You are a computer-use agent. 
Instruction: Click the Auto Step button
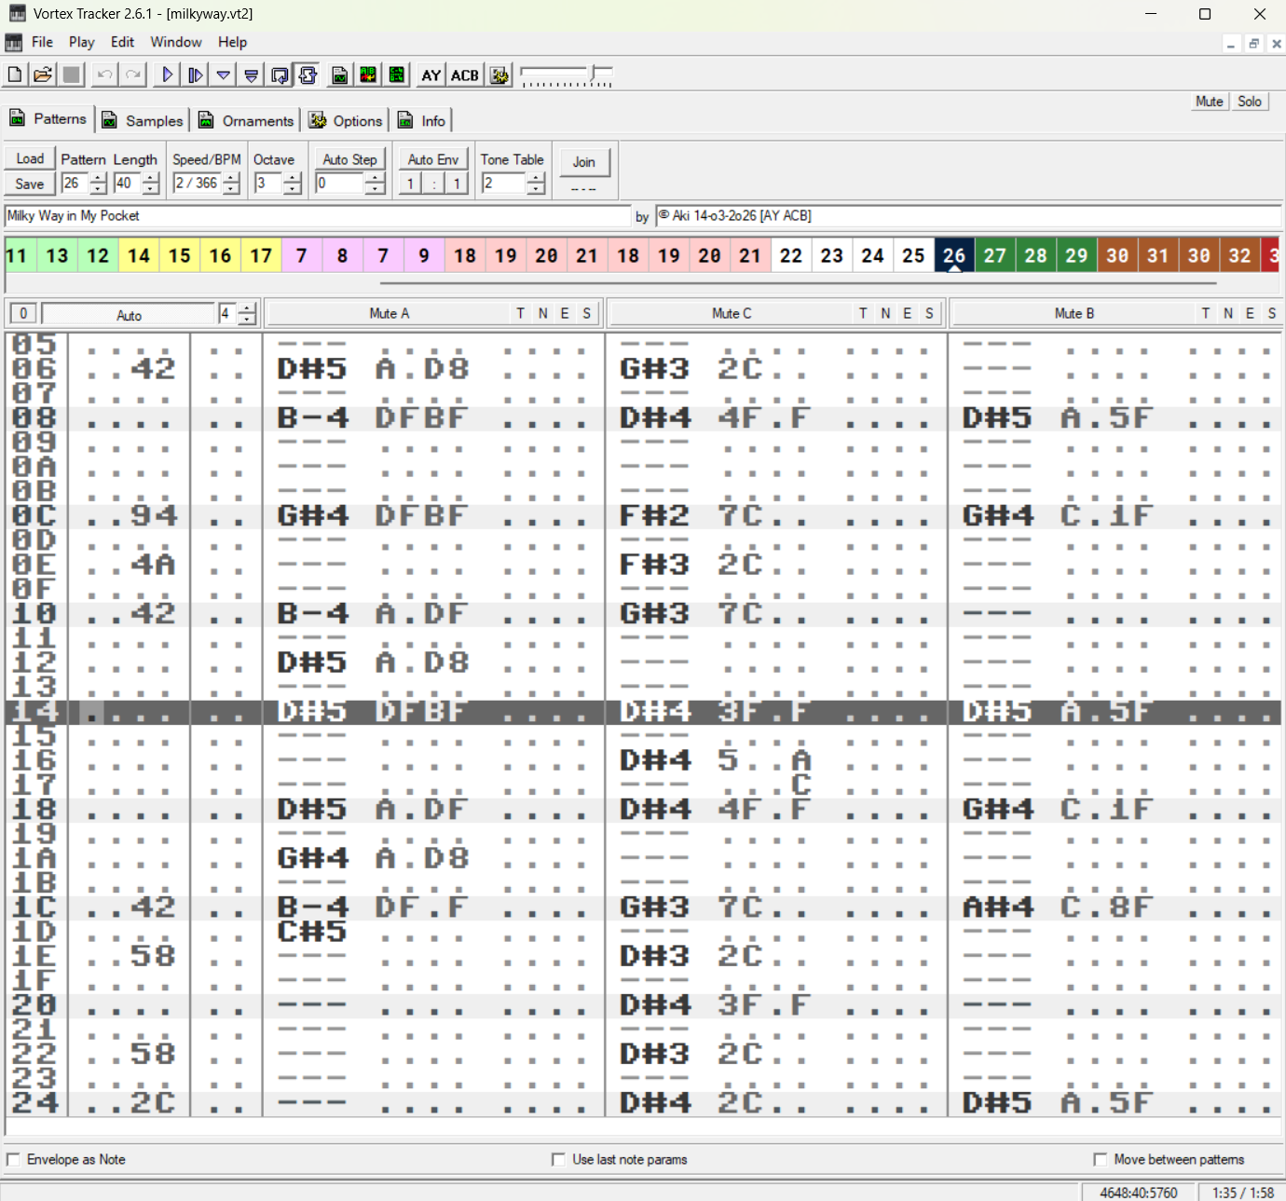pos(349,159)
